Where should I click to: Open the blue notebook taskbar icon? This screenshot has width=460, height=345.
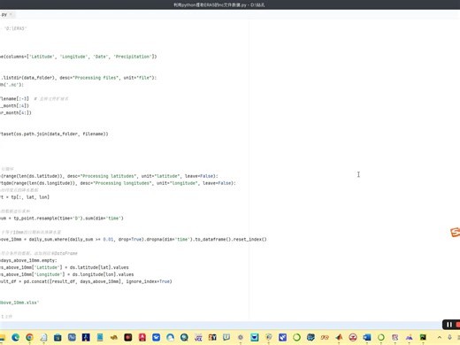coord(100,337)
